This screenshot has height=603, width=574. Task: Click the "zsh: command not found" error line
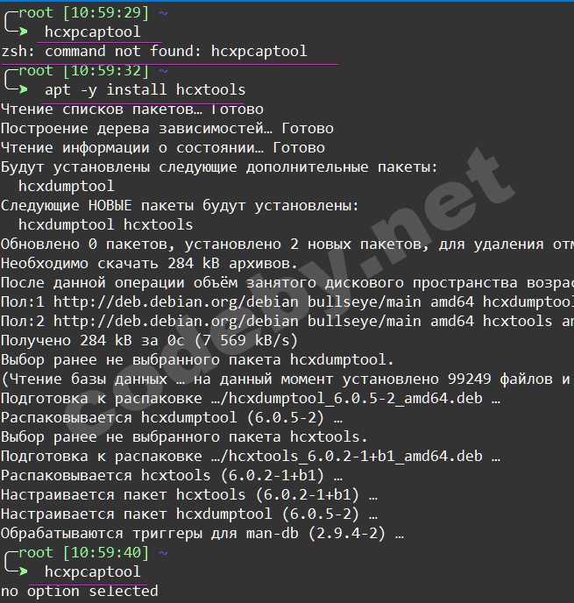pos(154,52)
